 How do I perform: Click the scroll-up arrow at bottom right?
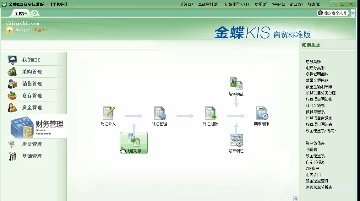(296, 199)
